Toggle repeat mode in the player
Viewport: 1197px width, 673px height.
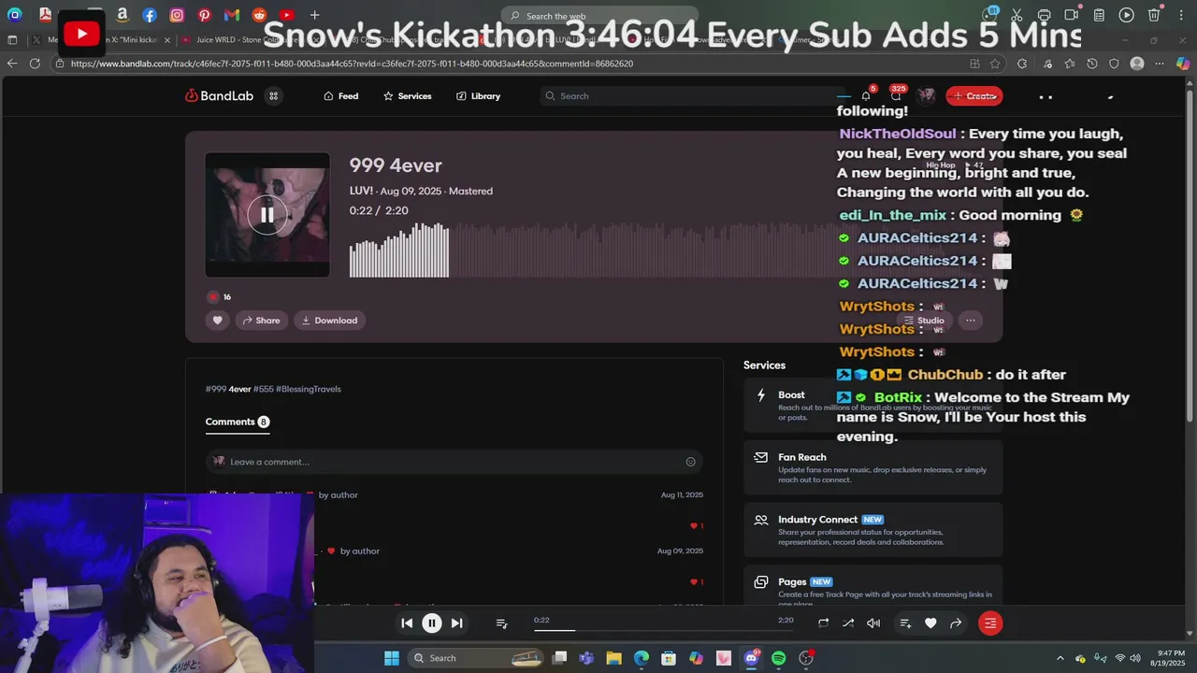click(x=823, y=623)
